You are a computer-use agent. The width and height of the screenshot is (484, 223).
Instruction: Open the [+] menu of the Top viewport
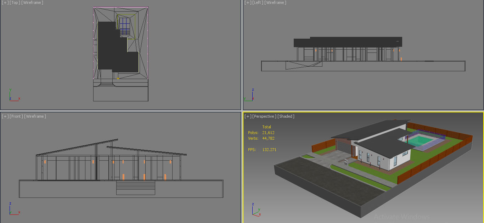[5, 2]
